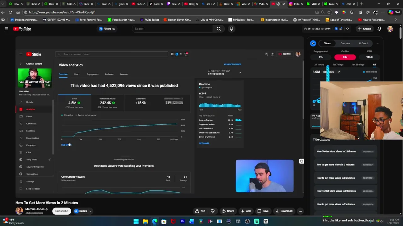
Task: Collapse the vidIQ panel with chevron
Action: click(377, 43)
